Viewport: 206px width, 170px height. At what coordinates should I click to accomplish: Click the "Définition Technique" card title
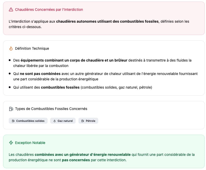pos(32,48)
